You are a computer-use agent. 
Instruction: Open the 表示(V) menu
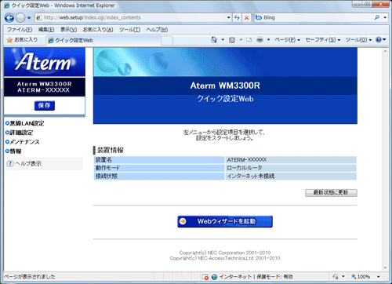pyautogui.click(x=69, y=30)
